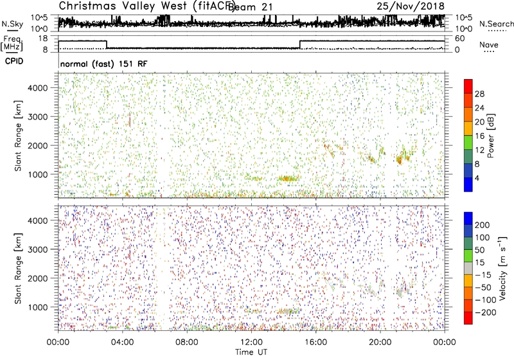Click the 16:00 time tick label
This screenshot has width=514, height=356.
[x=315, y=343]
